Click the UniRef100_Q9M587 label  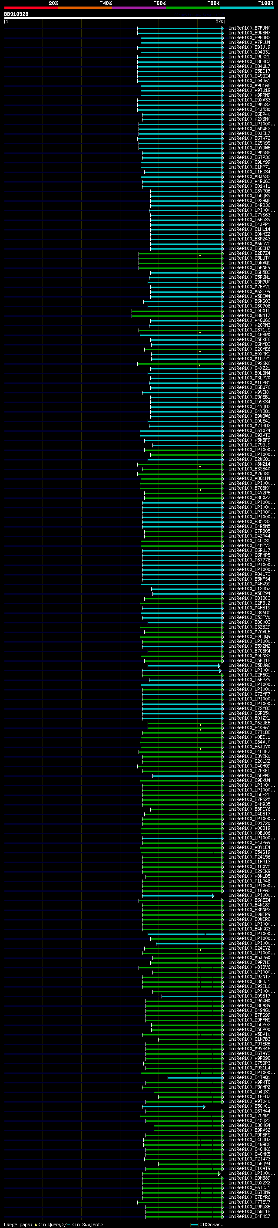(249, 105)
